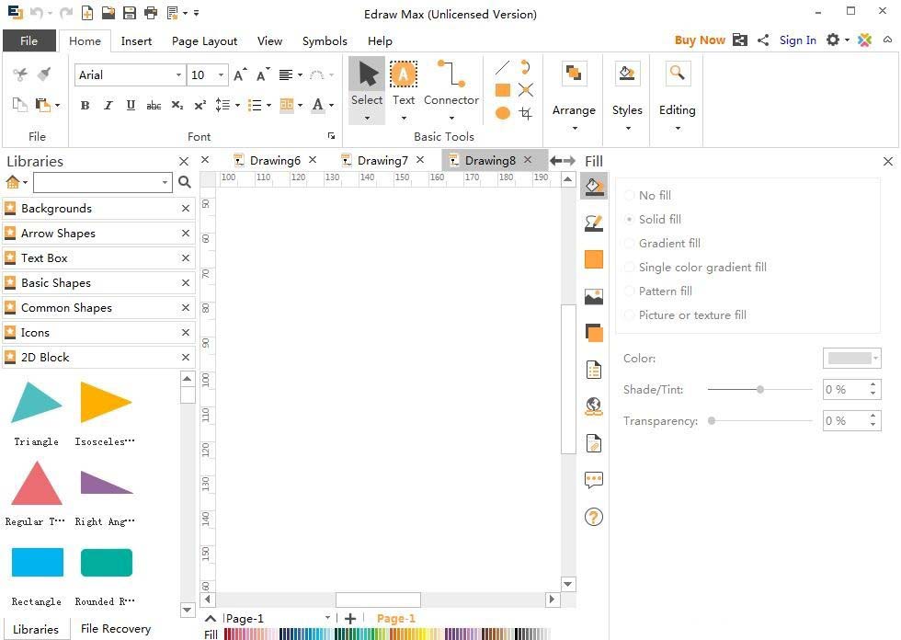The image size is (901, 640).
Task: Switch to the Insert ribbon tab
Action: pos(136,40)
